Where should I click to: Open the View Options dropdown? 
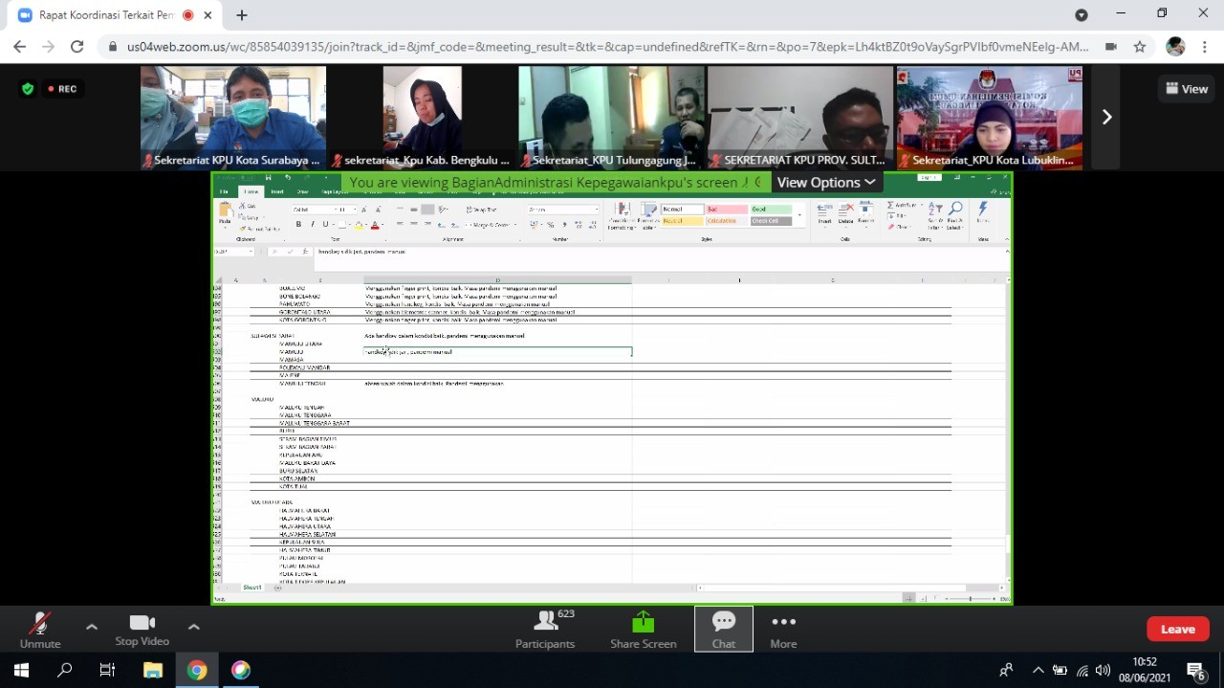pyautogui.click(x=825, y=182)
